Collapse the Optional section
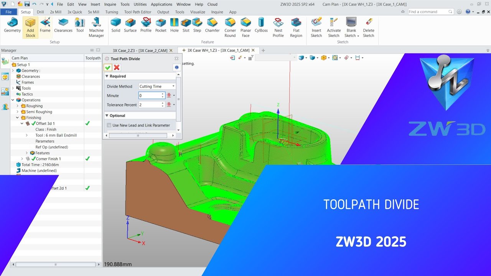Viewport: 491px width, 276px height. tap(107, 116)
